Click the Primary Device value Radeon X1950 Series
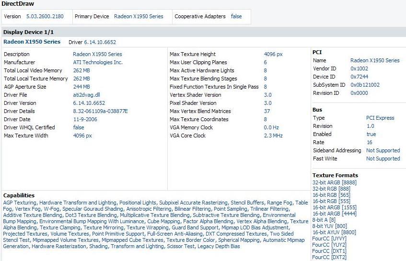 [x=139, y=16]
